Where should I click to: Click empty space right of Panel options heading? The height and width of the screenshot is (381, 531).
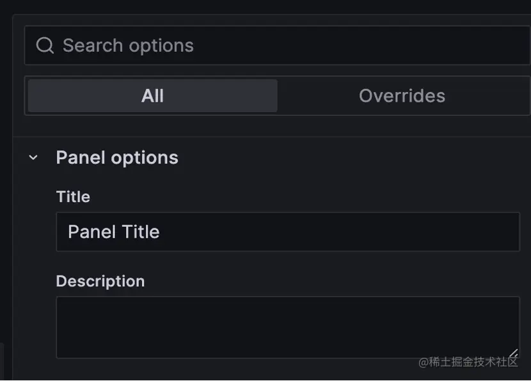352,157
